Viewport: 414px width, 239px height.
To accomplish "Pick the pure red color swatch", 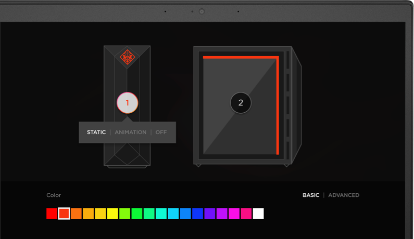I will coord(52,214).
